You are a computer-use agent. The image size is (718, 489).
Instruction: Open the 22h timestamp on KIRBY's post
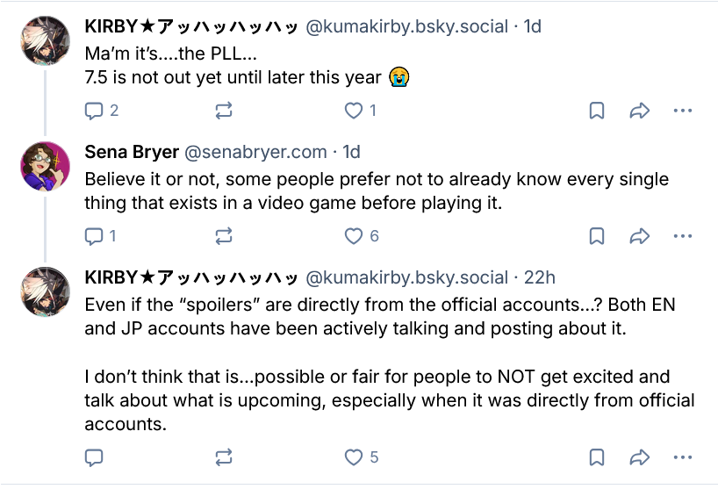540,277
